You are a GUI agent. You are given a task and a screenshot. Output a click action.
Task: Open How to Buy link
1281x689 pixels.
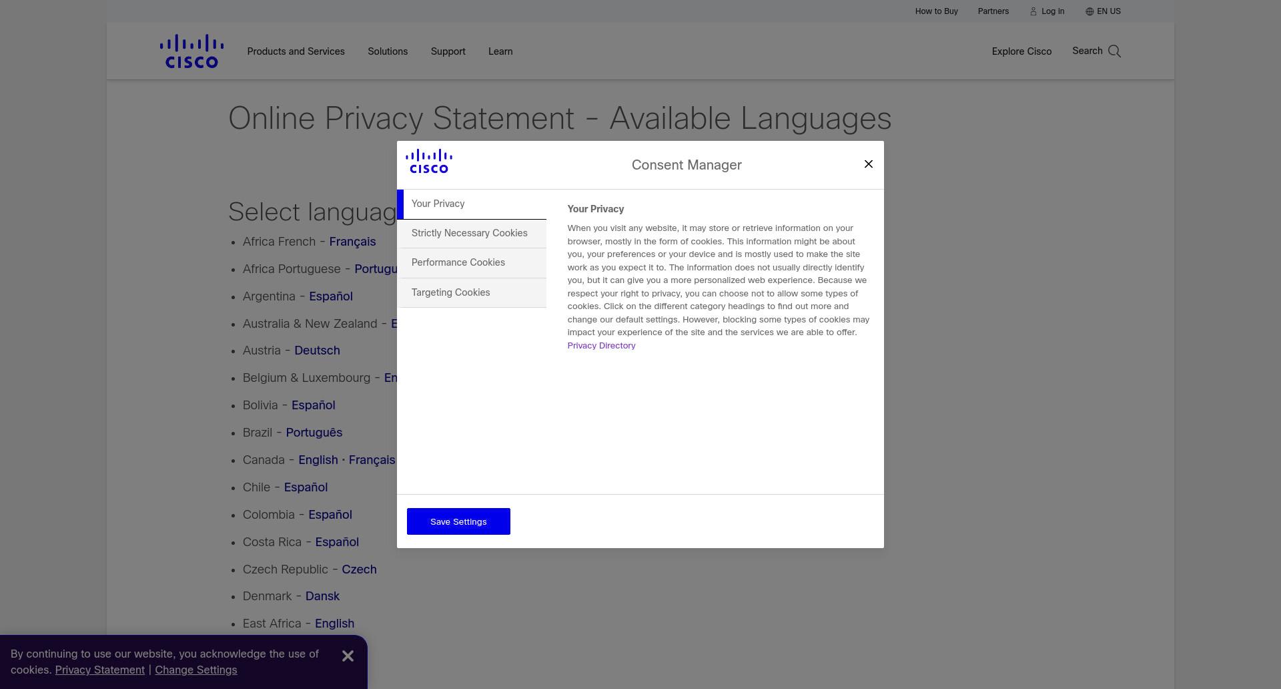pos(936,11)
